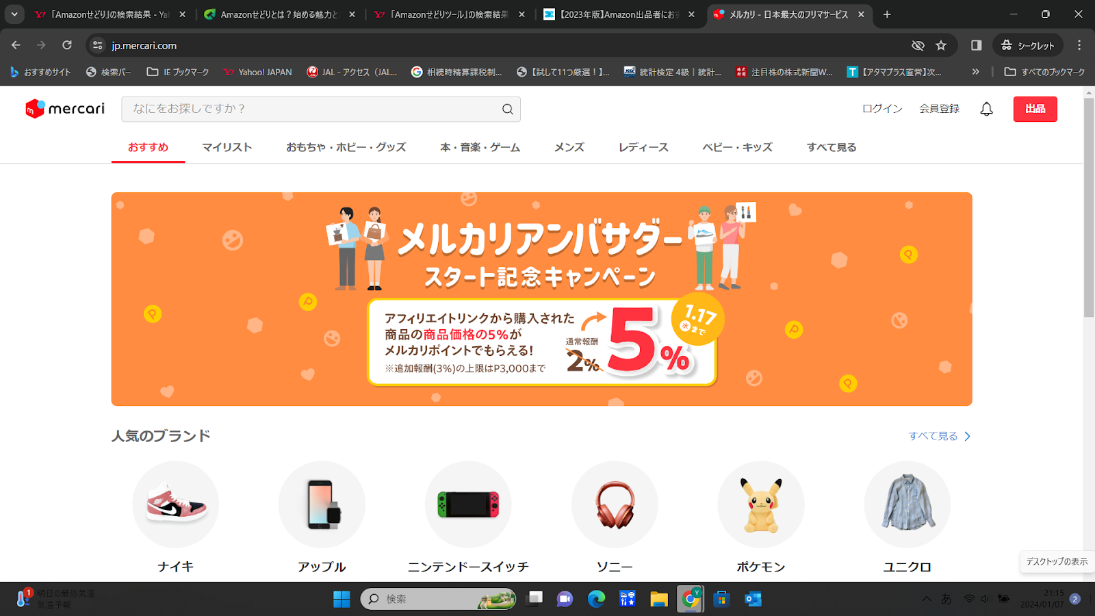
Task: Open the weather widget in the taskbar
Action: pos(55,599)
